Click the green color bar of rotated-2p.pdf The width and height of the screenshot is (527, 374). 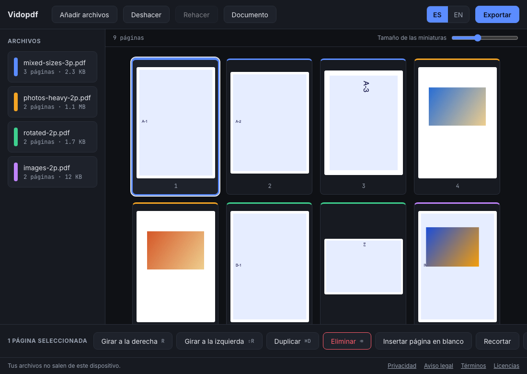pos(16,137)
